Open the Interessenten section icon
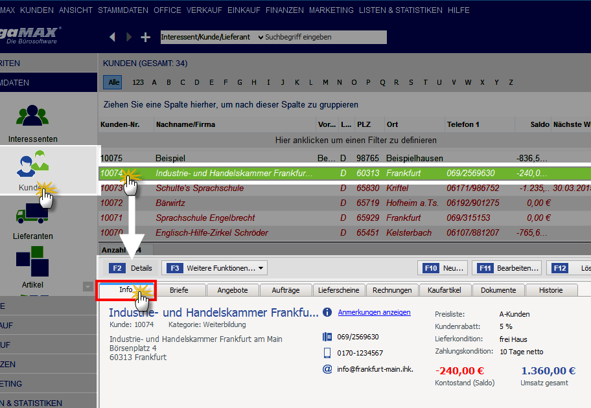 click(32, 115)
